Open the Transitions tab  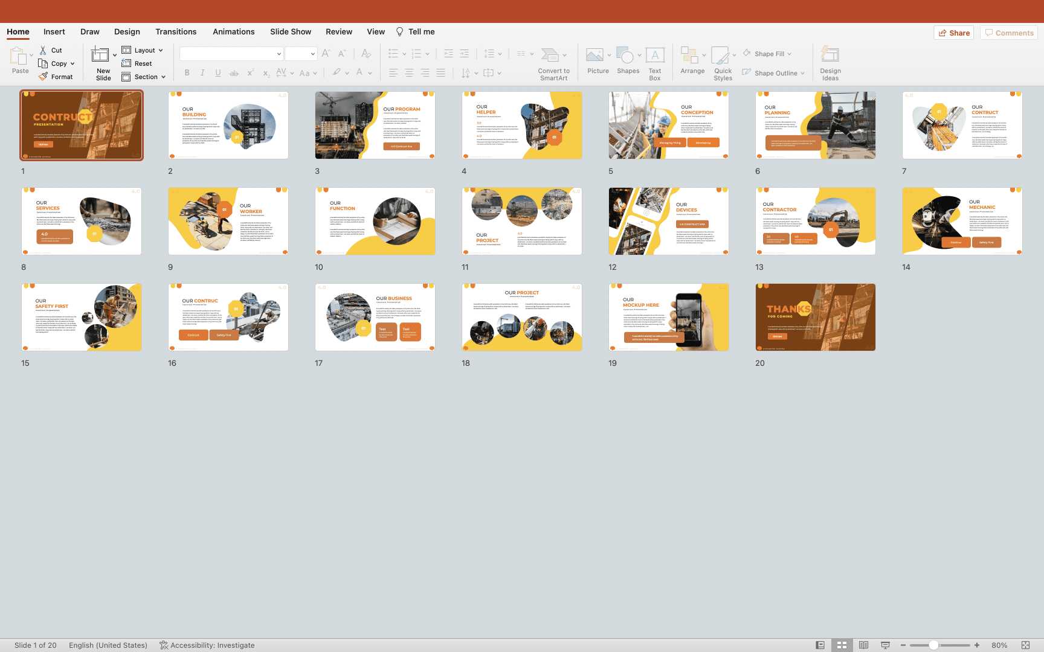(176, 32)
